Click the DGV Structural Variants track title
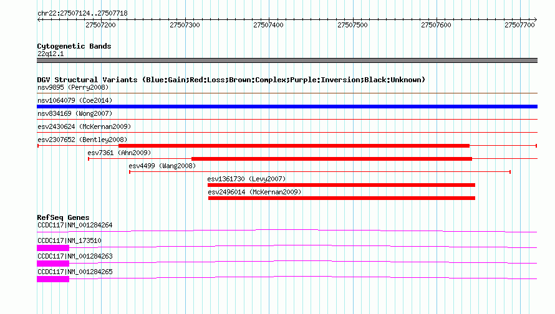555x314 pixels. tap(231, 80)
